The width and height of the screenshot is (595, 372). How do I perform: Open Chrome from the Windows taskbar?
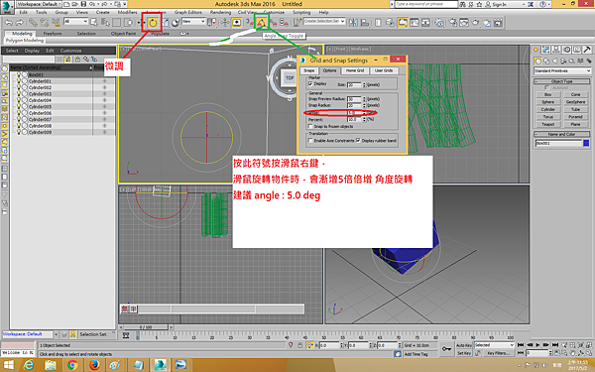click(x=72, y=365)
